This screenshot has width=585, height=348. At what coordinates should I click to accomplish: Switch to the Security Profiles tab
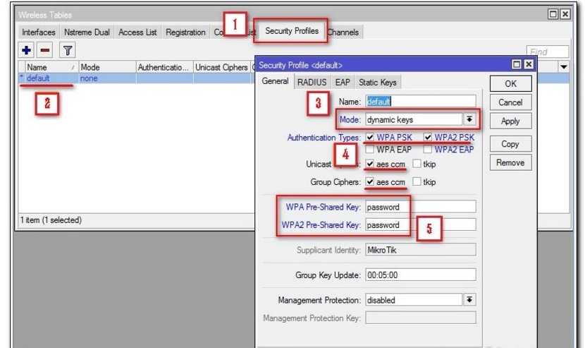click(292, 31)
